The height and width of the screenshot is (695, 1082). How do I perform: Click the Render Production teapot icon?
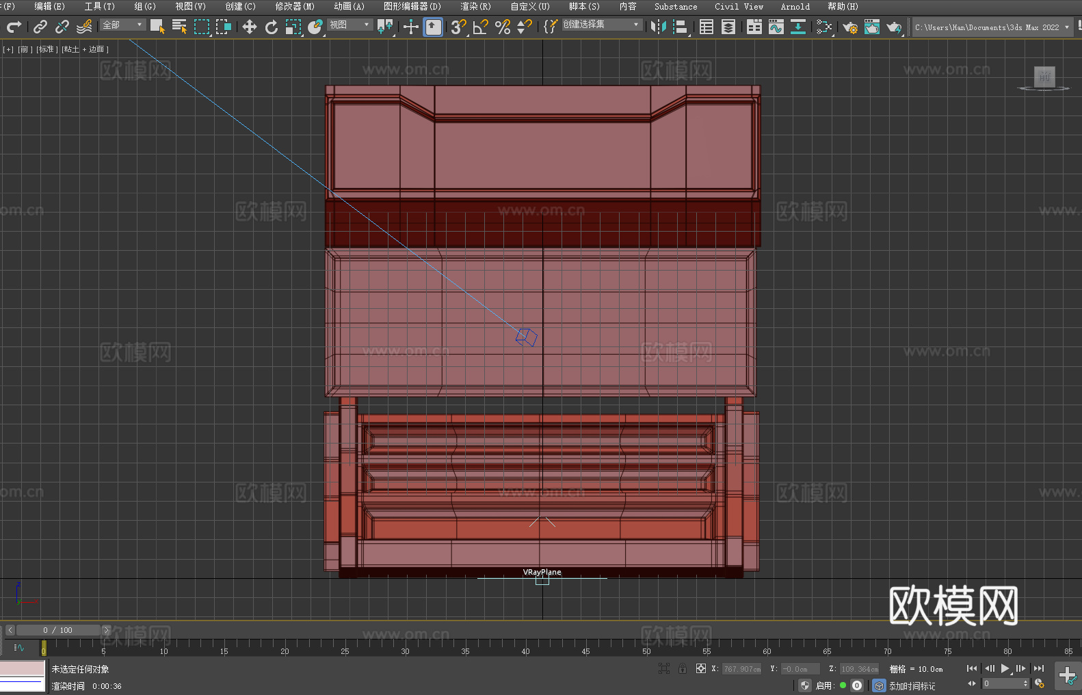pos(894,27)
